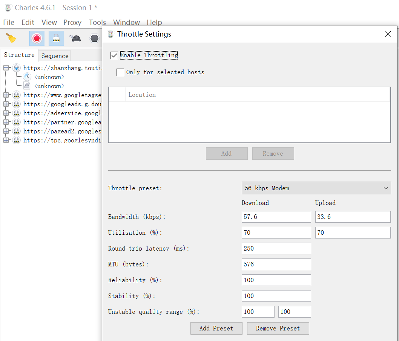Click the Remove location button
Viewport: 399px width, 341px height.
coord(273,154)
